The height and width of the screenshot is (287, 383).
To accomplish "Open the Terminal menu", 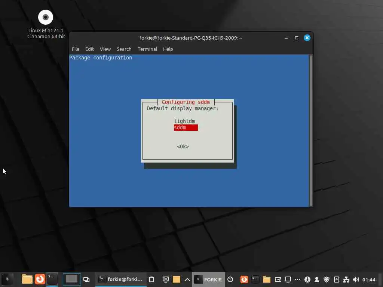I will (x=147, y=49).
